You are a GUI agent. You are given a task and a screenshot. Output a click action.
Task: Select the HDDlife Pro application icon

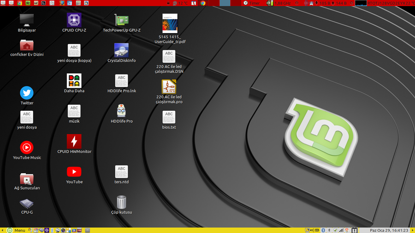[x=121, y=111]
